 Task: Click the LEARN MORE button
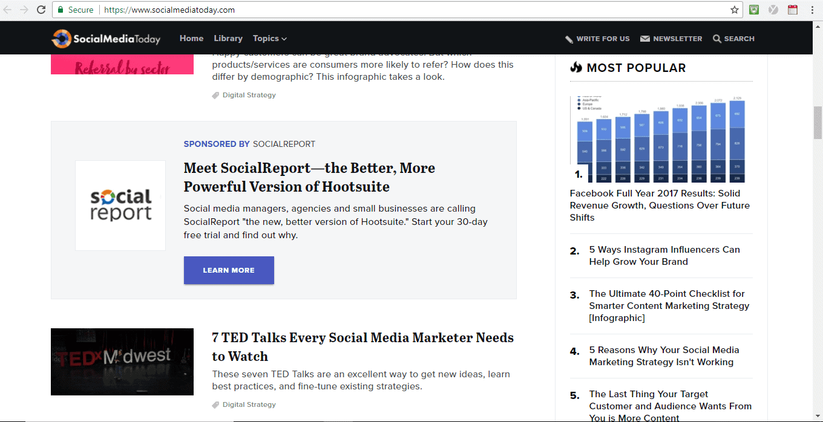pos(229,270)
